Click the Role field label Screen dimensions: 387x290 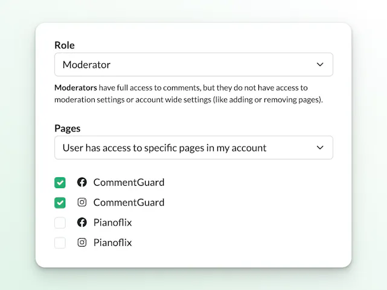(65, 45)
